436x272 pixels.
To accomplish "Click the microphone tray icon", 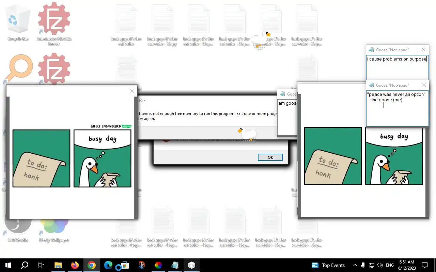I will 363,265.
